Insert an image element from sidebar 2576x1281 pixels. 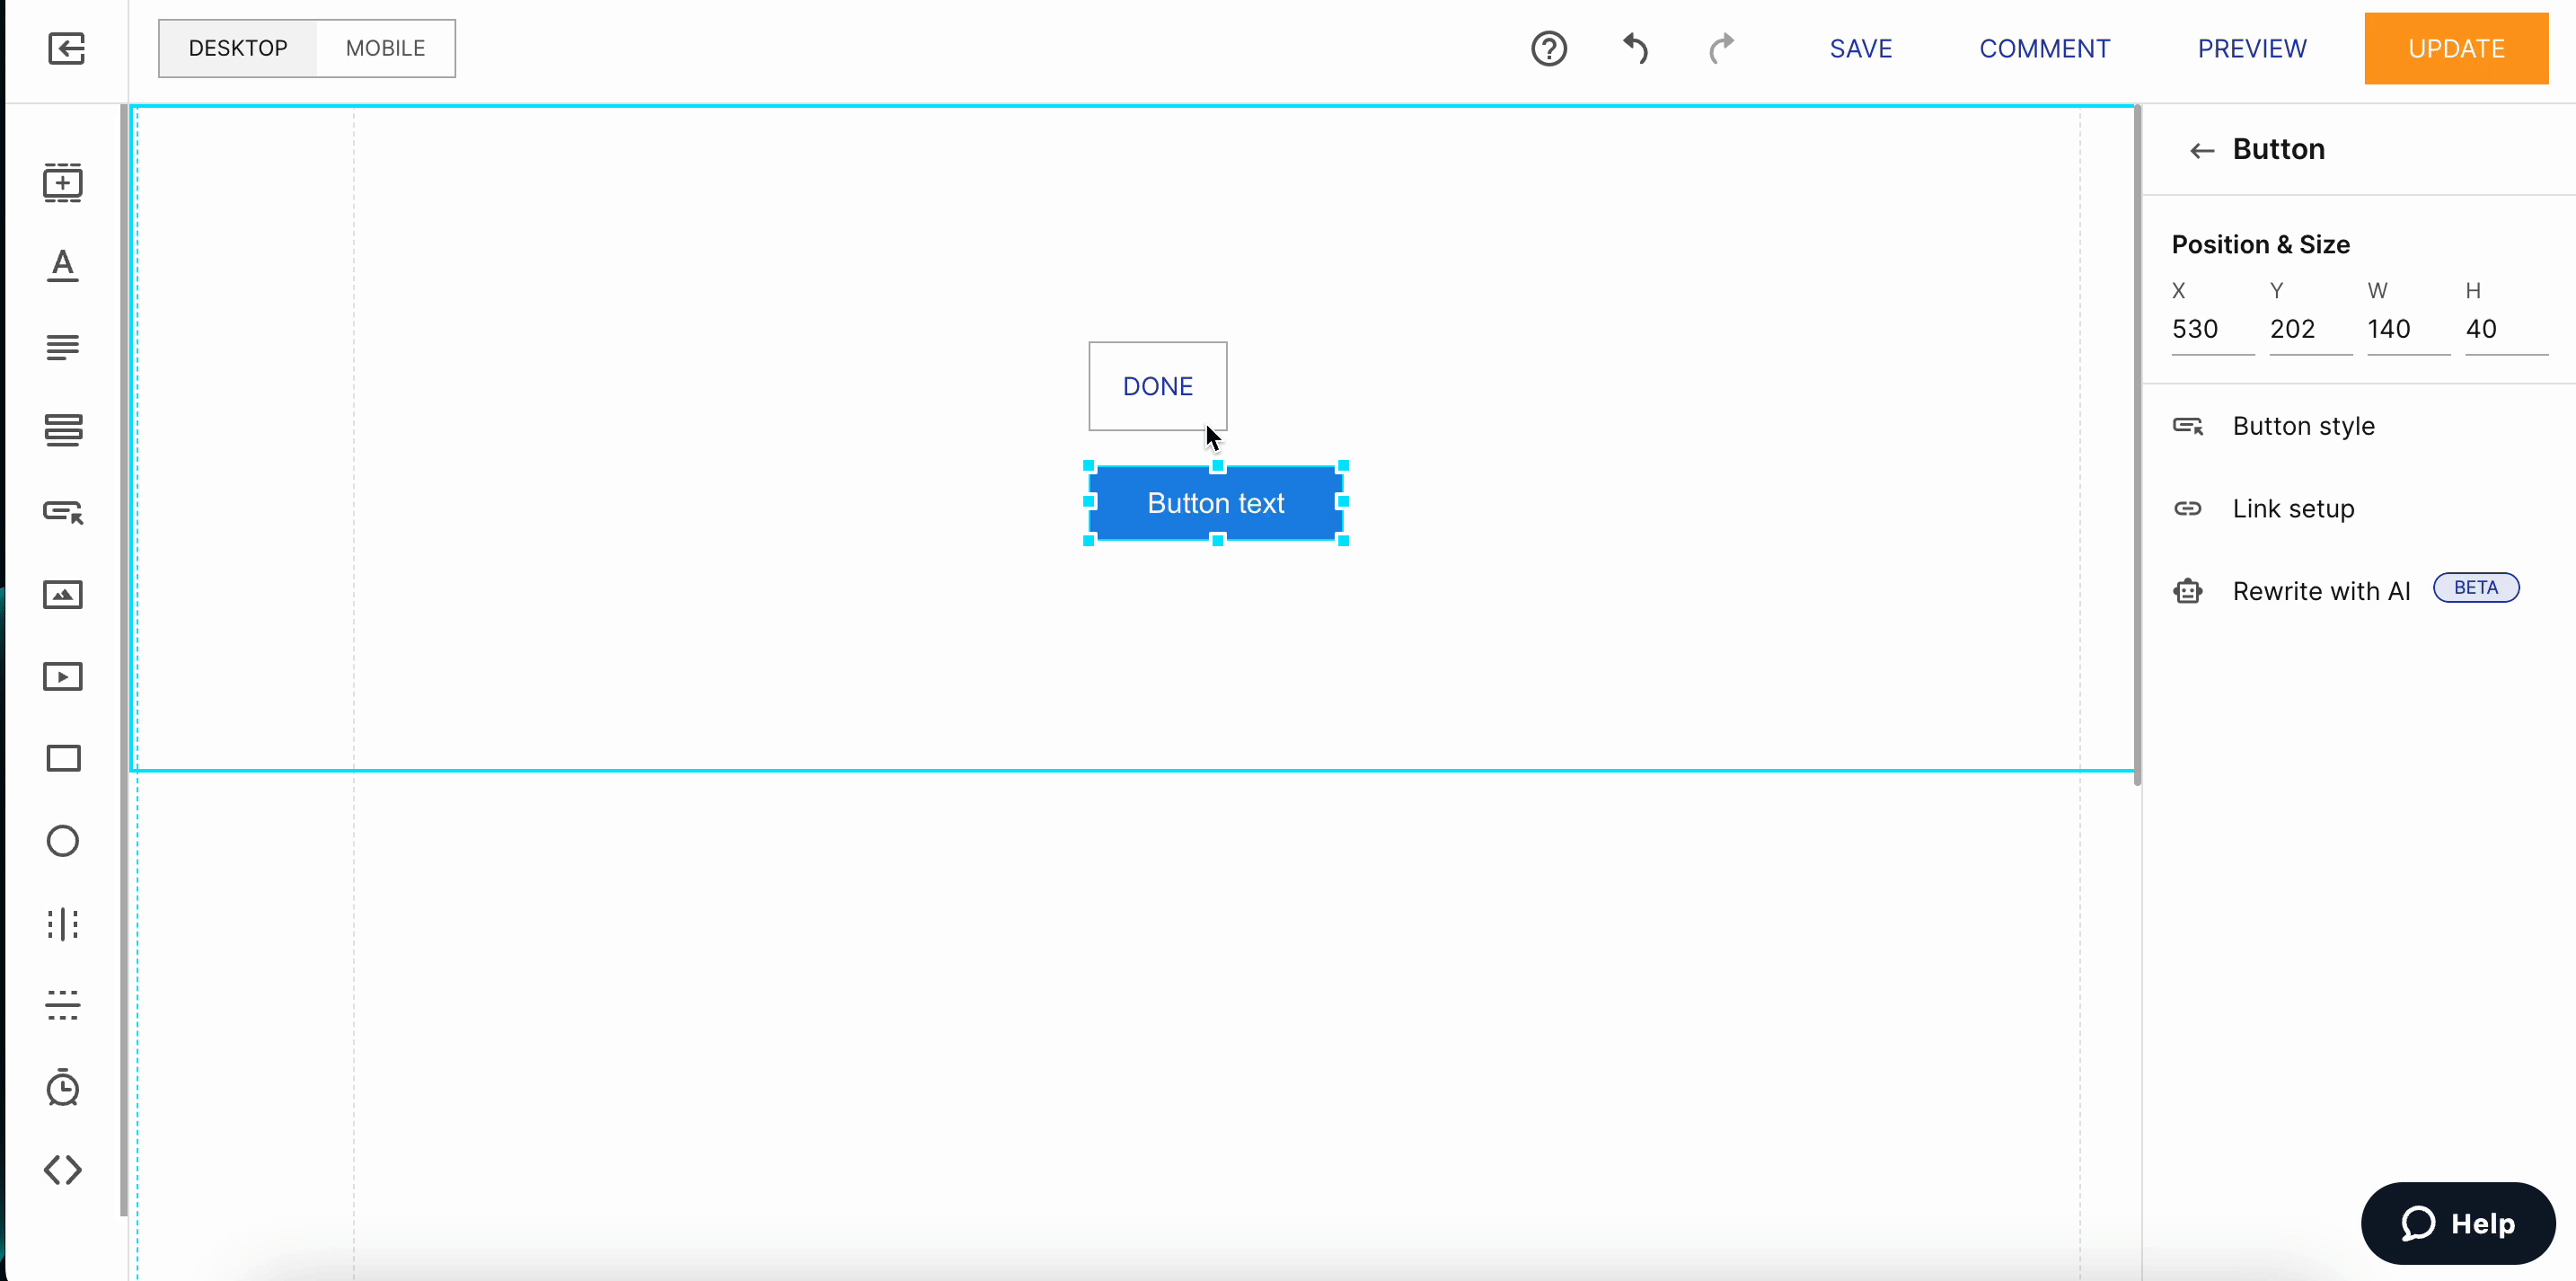pyautogui.click(x=62, y=595)
